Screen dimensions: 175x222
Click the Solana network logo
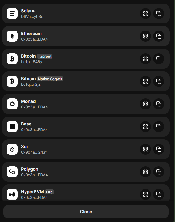click(12, 14)
